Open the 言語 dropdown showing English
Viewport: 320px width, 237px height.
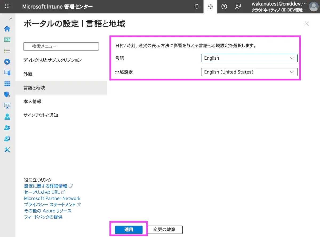[249, 58]
